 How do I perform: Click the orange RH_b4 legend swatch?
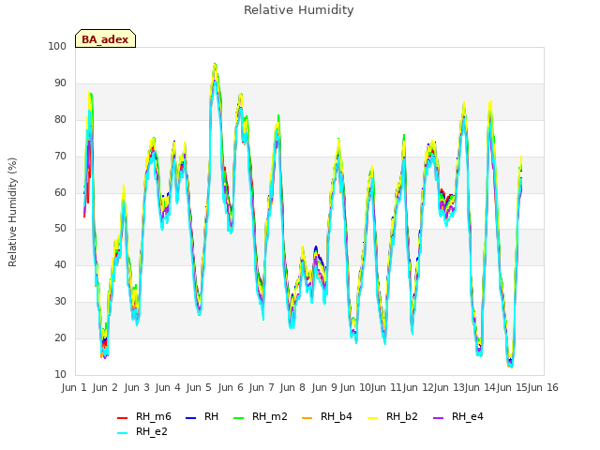point(307,418)
